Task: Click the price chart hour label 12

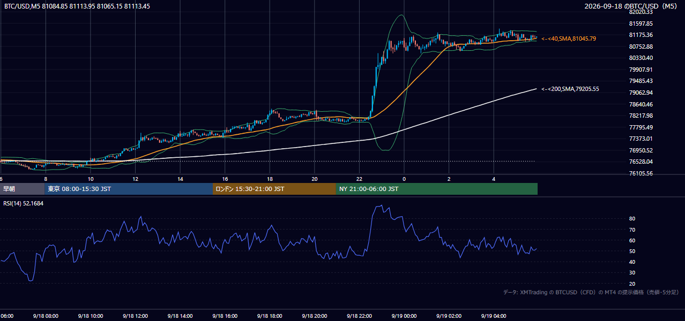Action: [135, 179]
